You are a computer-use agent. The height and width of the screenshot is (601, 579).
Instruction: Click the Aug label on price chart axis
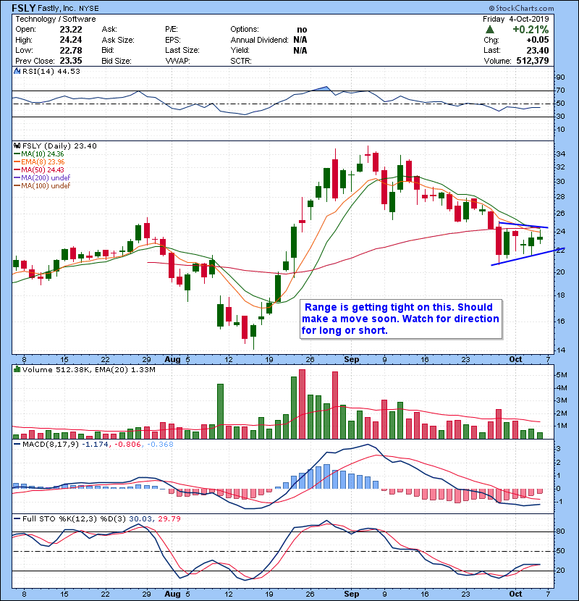point(172,359)
